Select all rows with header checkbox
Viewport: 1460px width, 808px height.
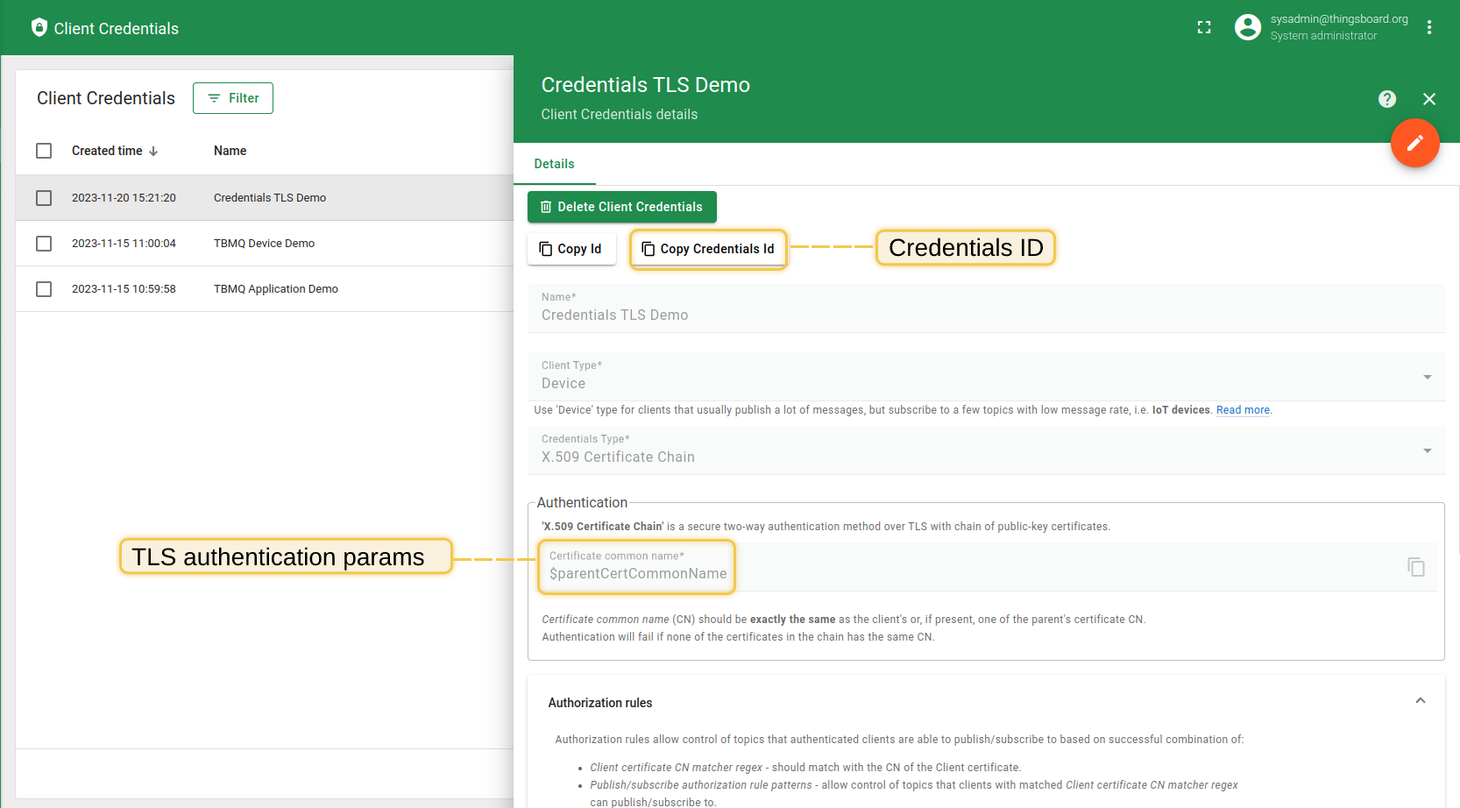[x=44, y=151]
